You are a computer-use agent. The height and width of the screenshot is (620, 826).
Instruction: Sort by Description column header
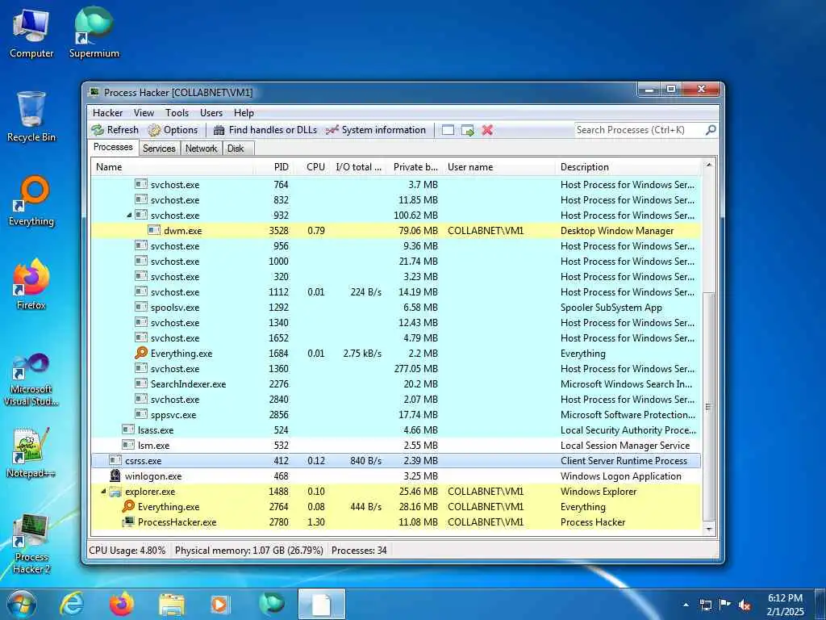coord(628,167)
